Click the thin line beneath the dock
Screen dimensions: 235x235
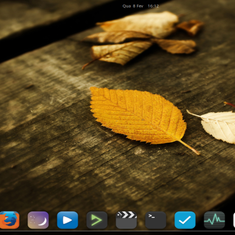pos(117,231)
